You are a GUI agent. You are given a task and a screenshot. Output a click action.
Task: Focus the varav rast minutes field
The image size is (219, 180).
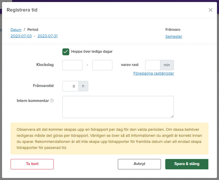pyautogui.click(x=153, y=65)
